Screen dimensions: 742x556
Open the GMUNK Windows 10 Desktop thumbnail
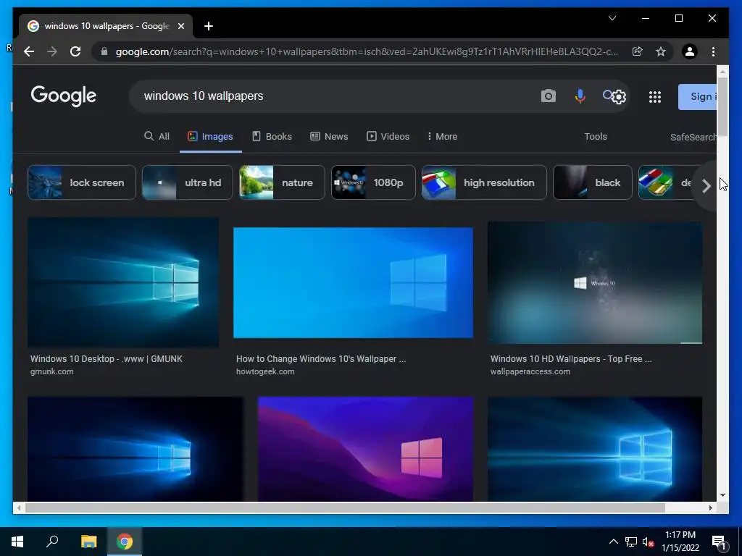pyautogui.click(x=123, y=282)
